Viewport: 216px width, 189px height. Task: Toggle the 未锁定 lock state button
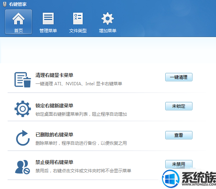point(179,106)
